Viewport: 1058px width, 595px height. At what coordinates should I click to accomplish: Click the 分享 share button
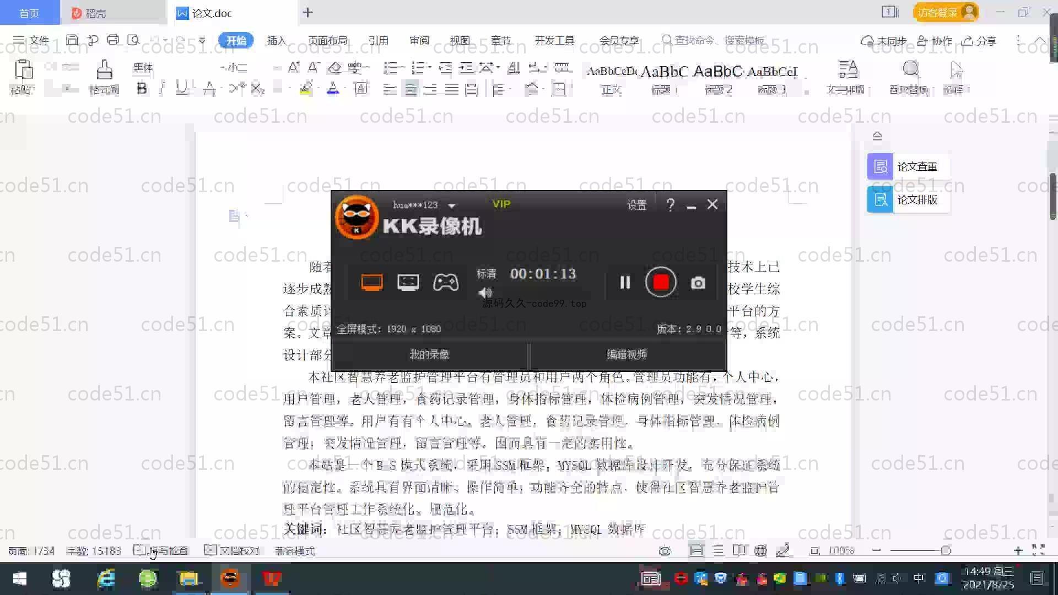click(x=979, y=41)
